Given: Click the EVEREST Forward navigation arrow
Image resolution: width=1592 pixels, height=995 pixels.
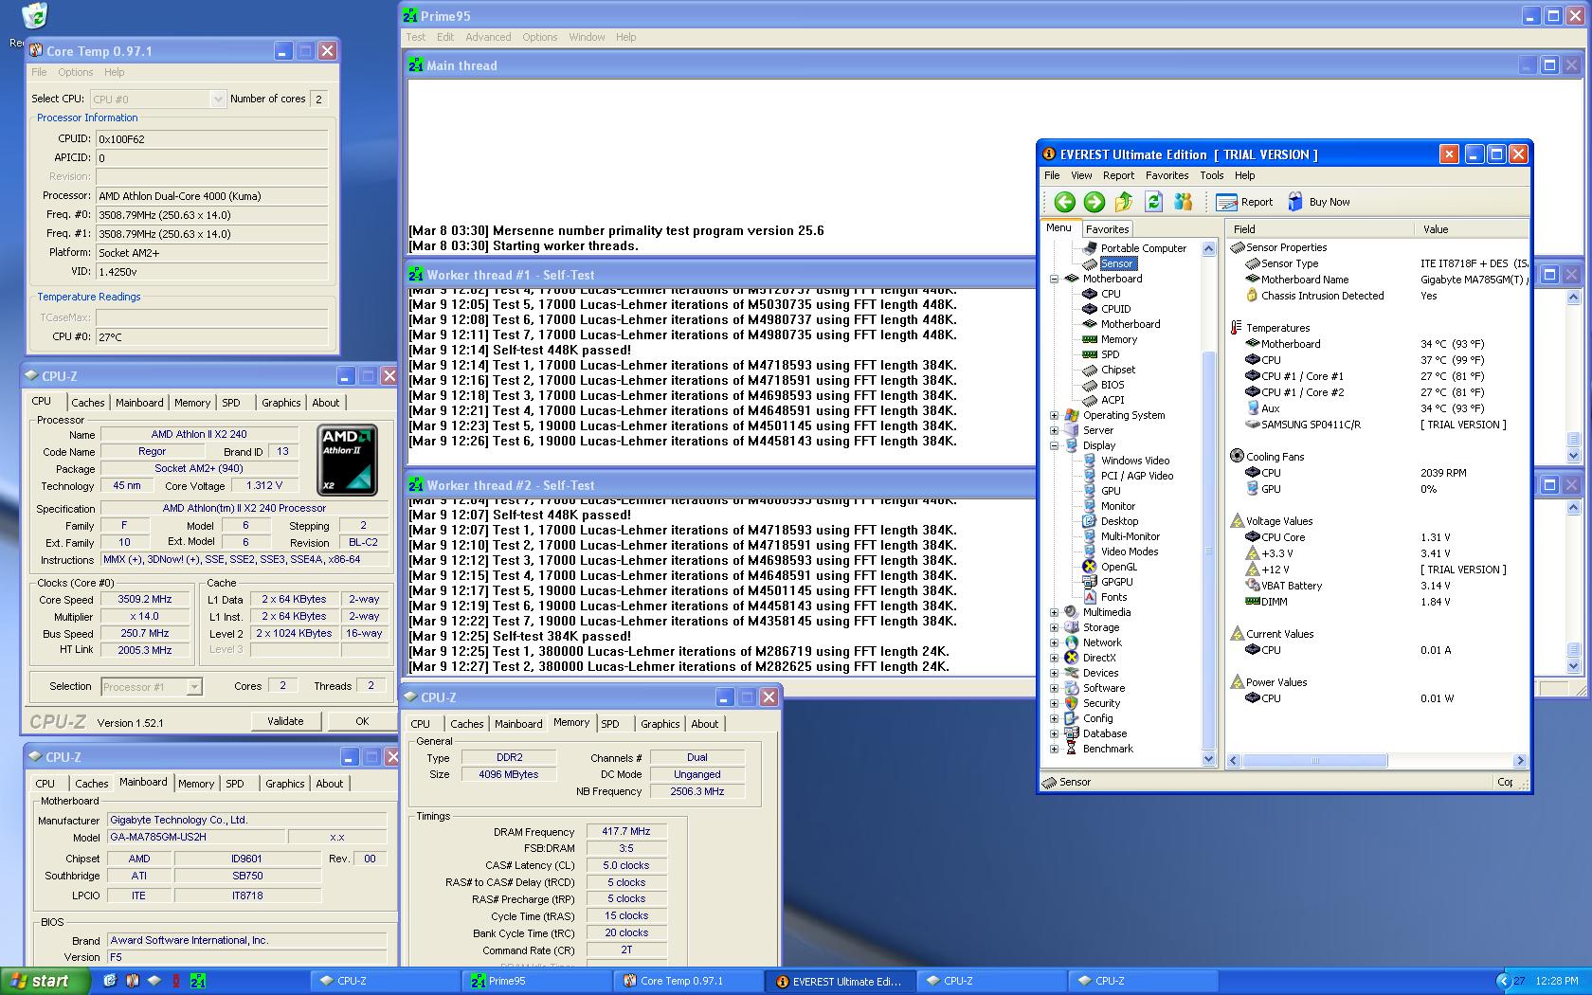Looking at the screenshot, I should click(1094, 202).
